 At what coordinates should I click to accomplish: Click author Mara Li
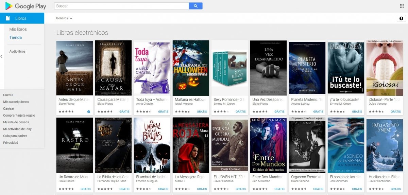(x=179, y=181)
